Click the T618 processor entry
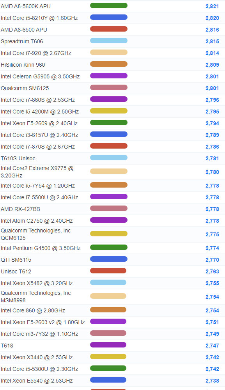Image resolution: width=225 pixels, height=390 pixels. 7,346
